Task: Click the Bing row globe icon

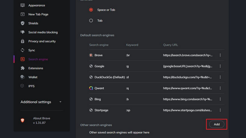Action: (91, 99)
